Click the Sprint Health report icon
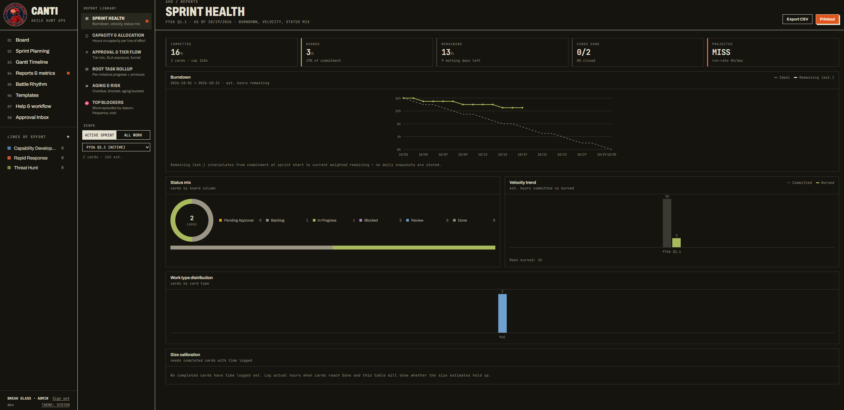The width and height of the screenshot is (844, 410). tap(87, 18)
